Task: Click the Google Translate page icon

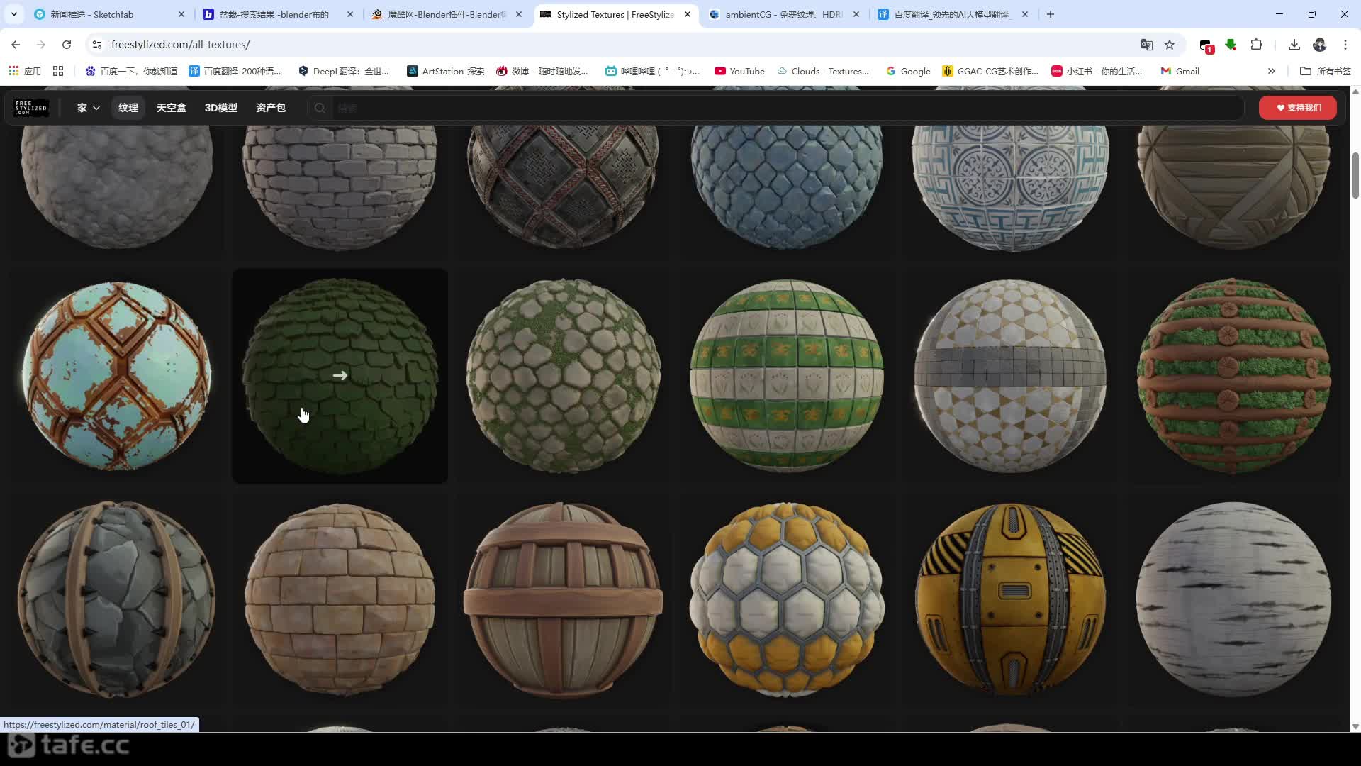Action: tap(1146, 45)
